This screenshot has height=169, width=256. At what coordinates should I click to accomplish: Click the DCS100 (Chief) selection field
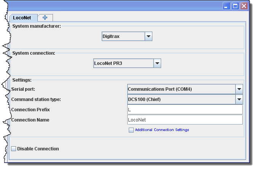point(181,100)
